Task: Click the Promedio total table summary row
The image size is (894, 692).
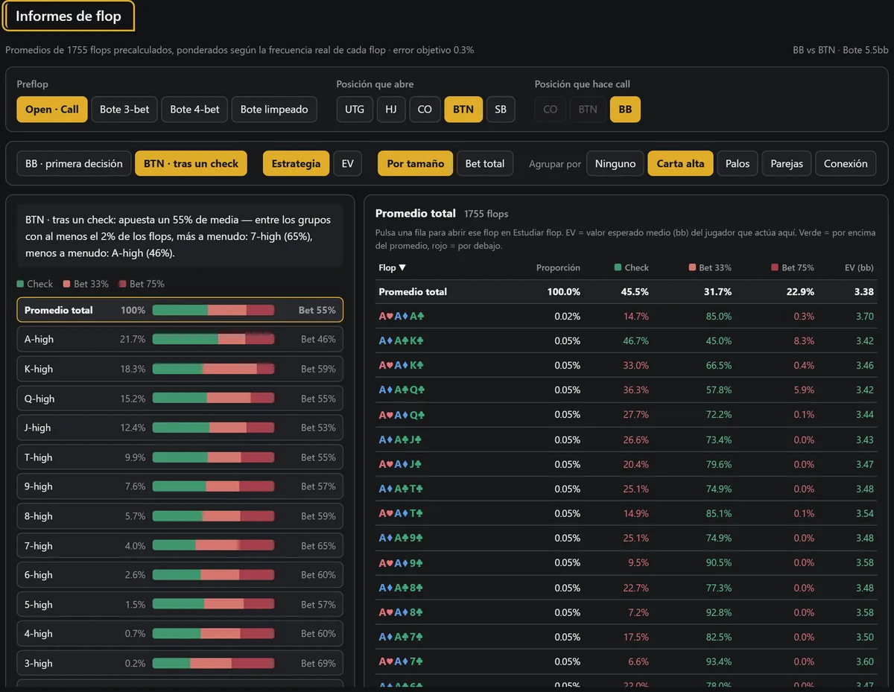Action: [626, 291]
